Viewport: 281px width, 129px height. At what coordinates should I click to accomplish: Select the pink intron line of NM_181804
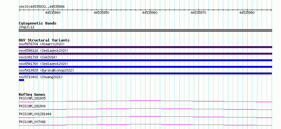point(145,109)
